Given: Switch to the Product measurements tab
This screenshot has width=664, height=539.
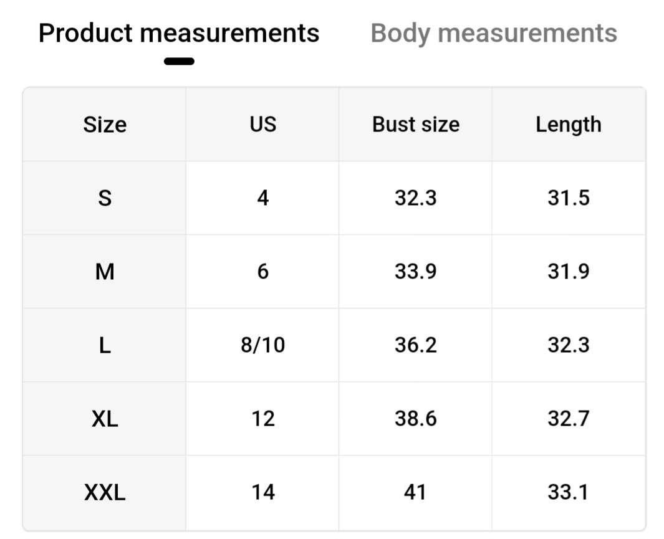Looking at the screenshot, I should (x=179, y=34).
